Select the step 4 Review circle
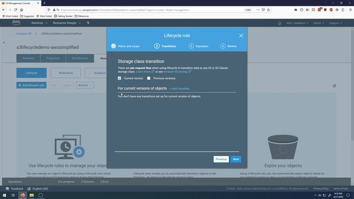This screenshot has height=199, width=354. pos(222,46)
